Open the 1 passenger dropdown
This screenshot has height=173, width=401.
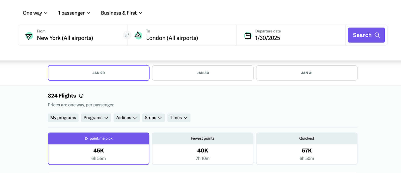[x=74, y=13]
